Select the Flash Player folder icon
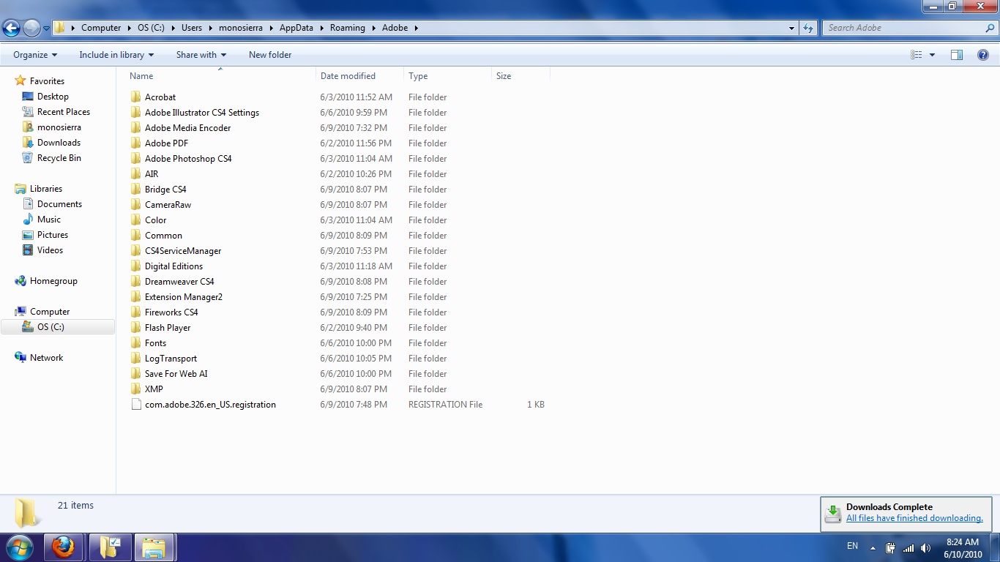1000x562 pixels. (135, 328)
